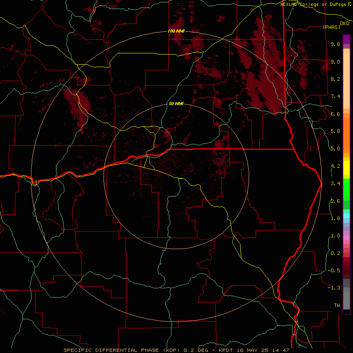Click the gray bottom segment of color bar
The width and height of the screenshot is (353, 353).
346,300
